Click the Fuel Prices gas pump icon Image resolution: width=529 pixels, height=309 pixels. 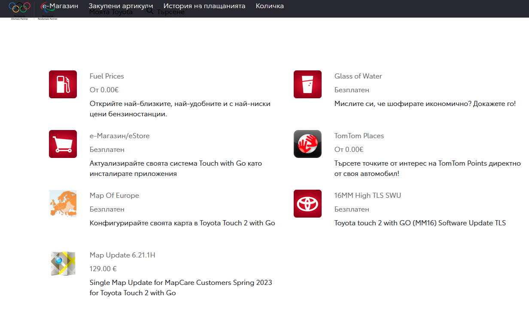click(x=63, y=84)
